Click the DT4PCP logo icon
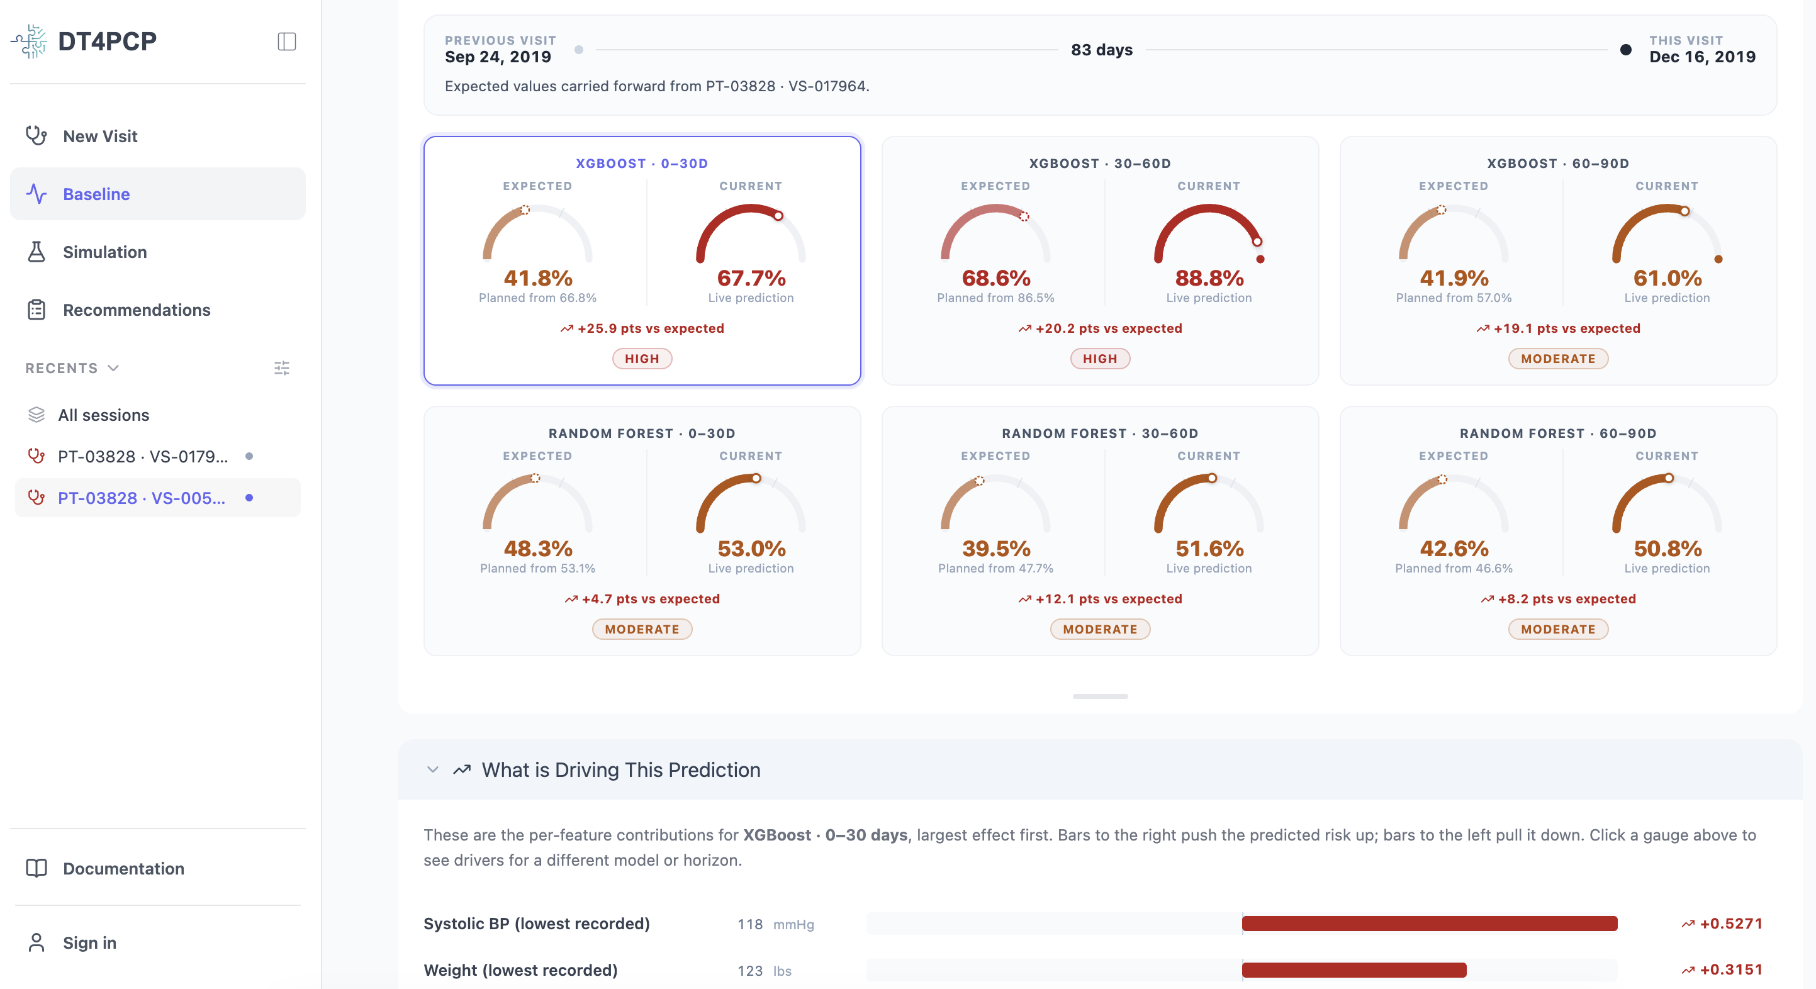The image size is (1816, 989). (29, 42)
